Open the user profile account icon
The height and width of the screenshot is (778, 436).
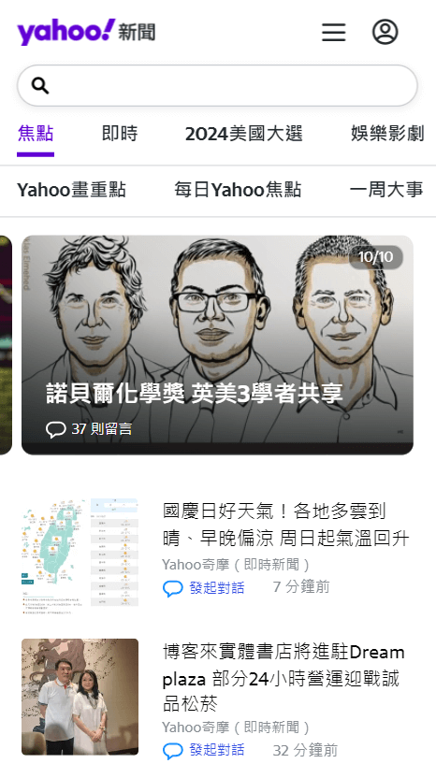tap(385, 32)
